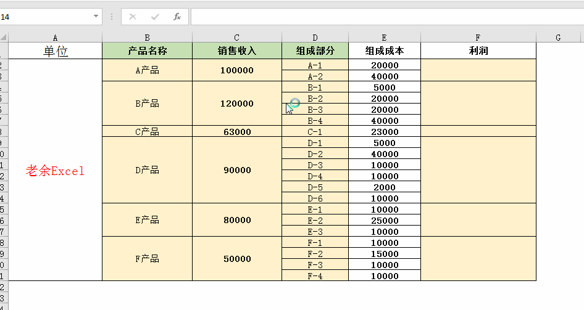The height and width of the screenshot is (310, 584).
Task: Click inside the formula bar input
Action: tap(387, 17)
